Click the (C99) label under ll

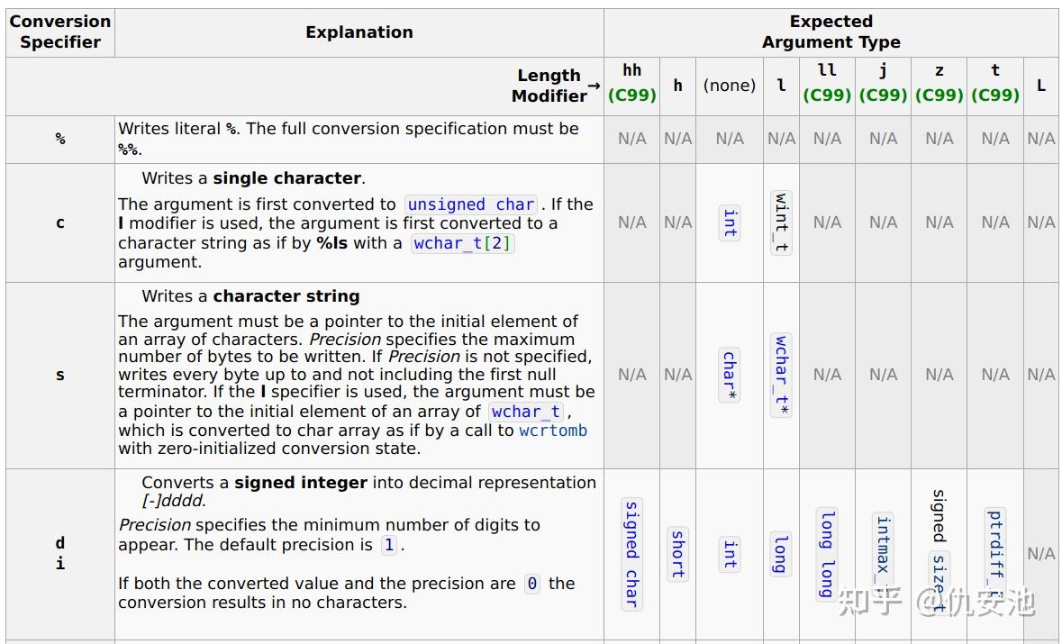827,95
